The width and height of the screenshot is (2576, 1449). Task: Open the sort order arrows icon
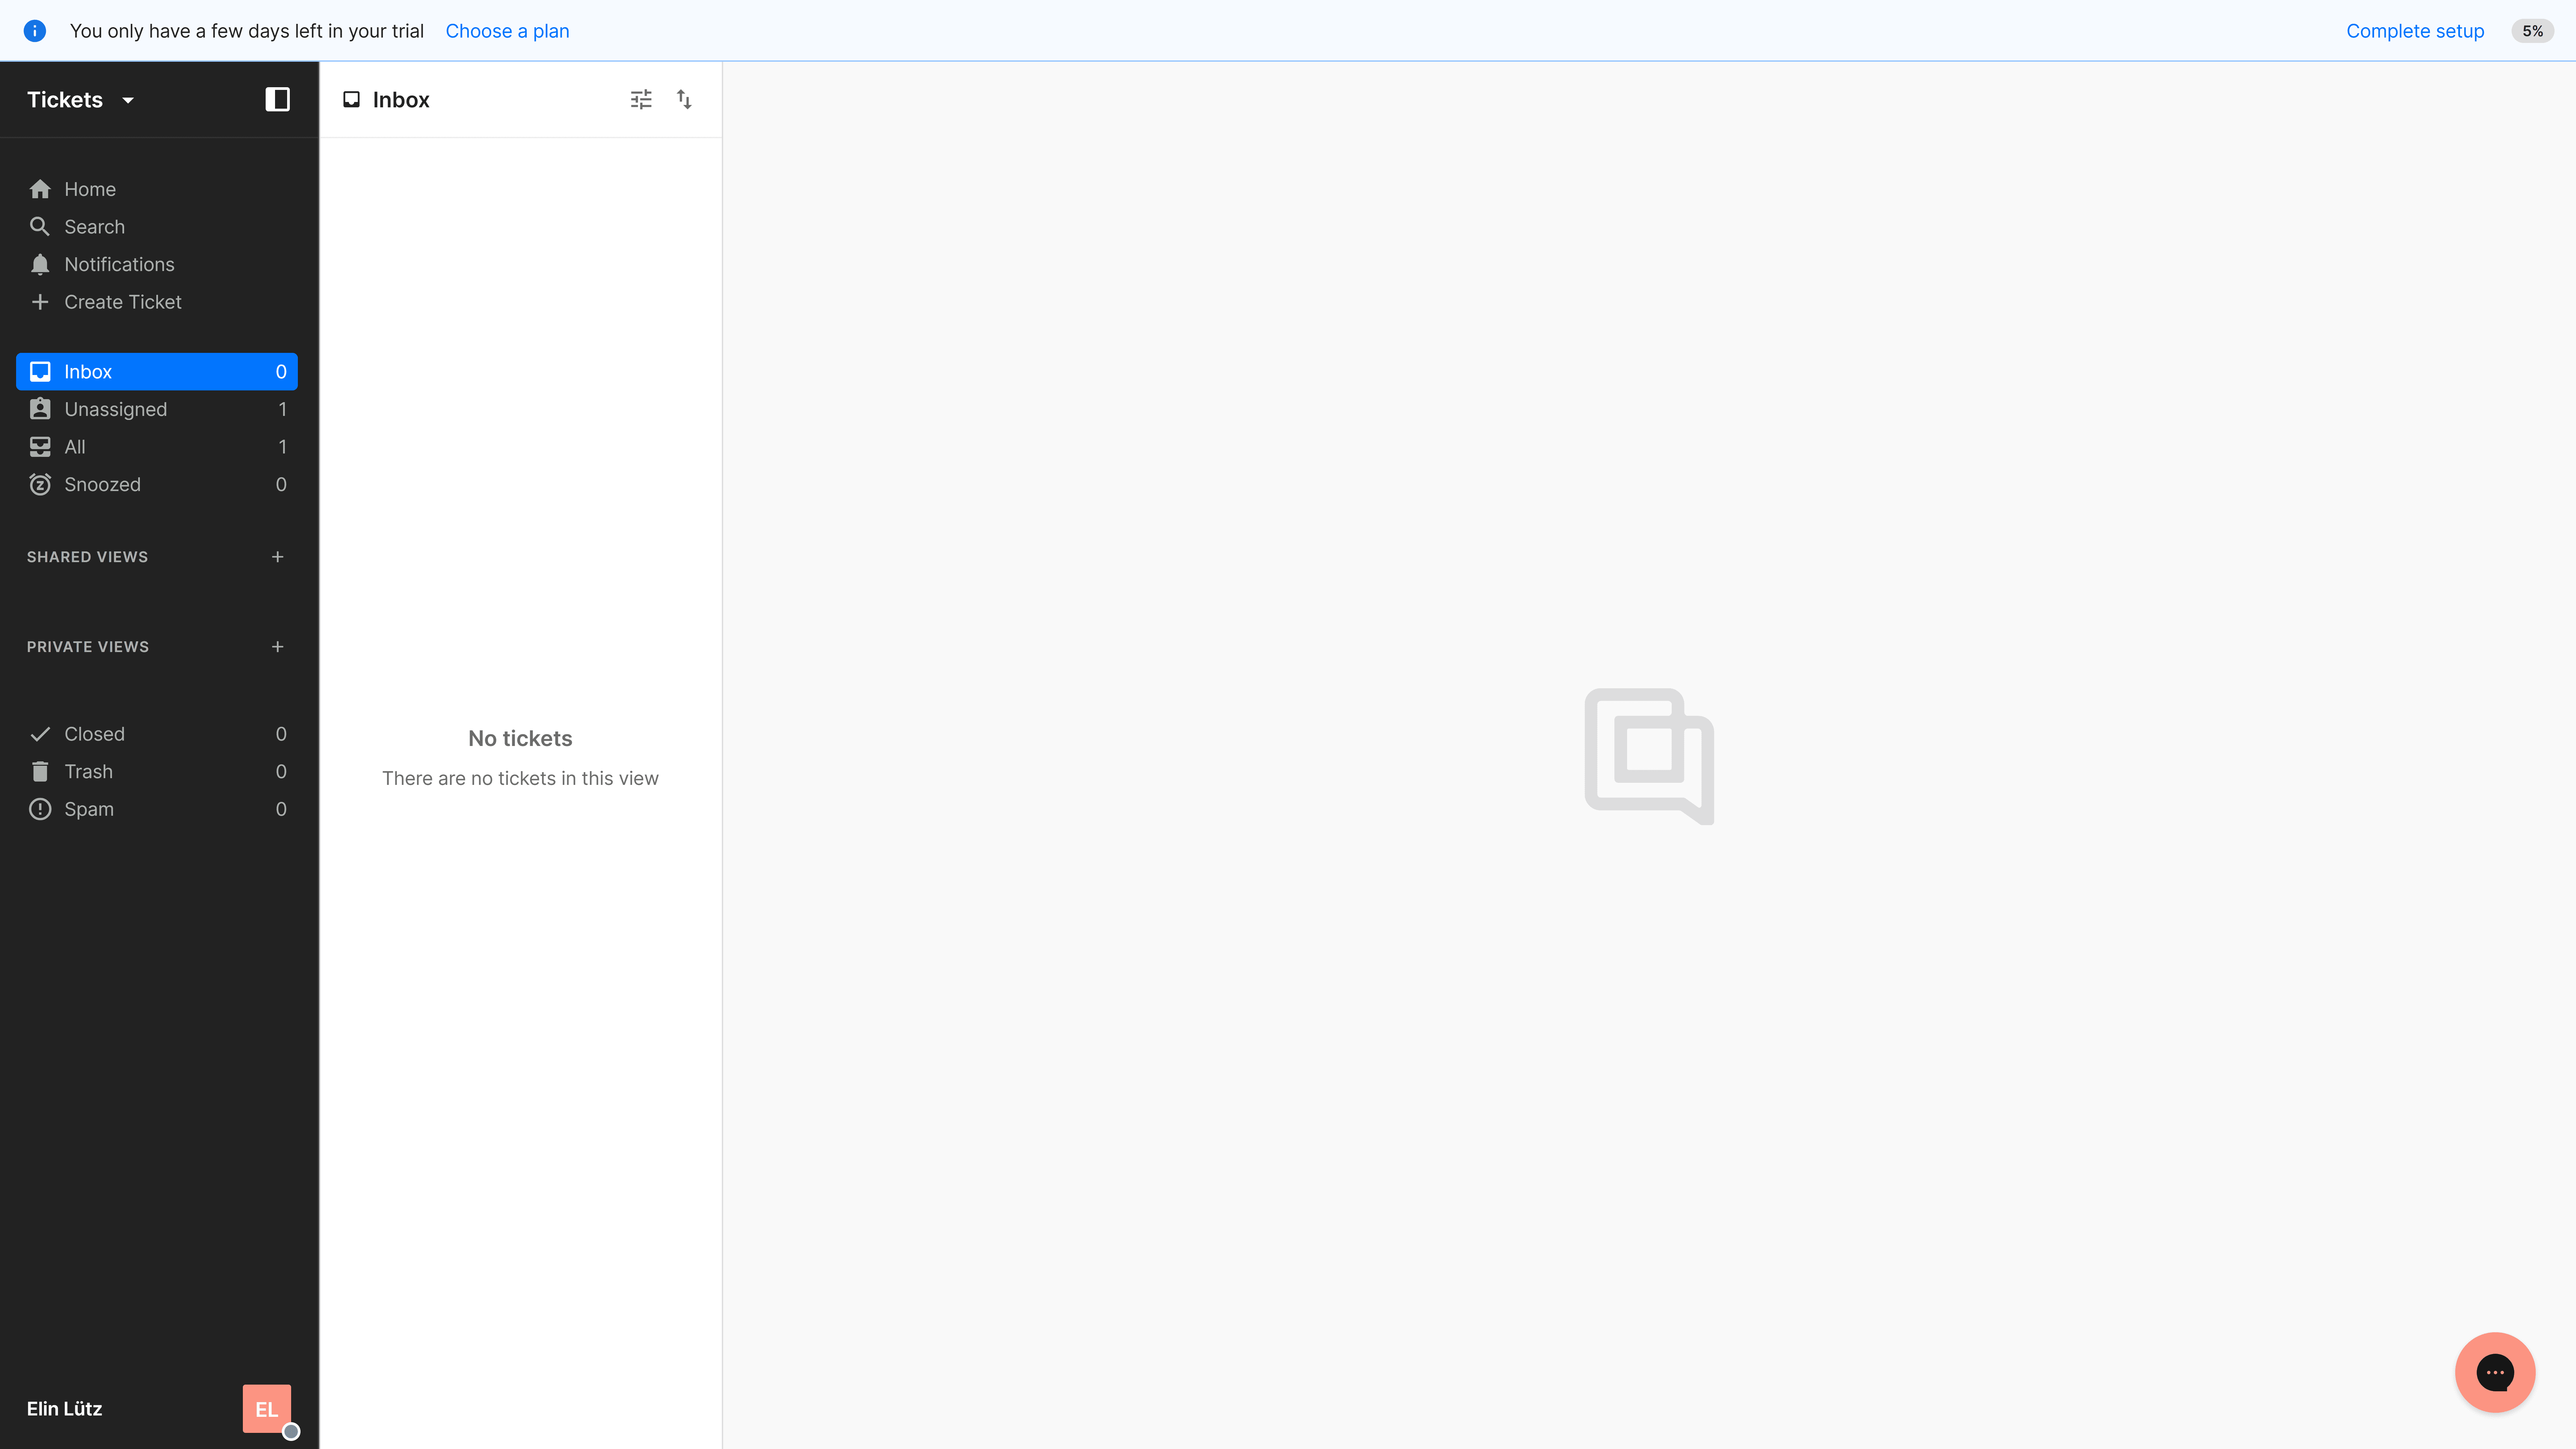click(x=684, y=99)
